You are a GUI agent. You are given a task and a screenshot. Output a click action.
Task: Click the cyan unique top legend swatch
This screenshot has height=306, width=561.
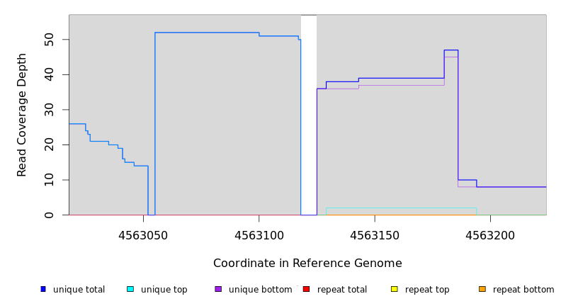[x=130, y=289]
